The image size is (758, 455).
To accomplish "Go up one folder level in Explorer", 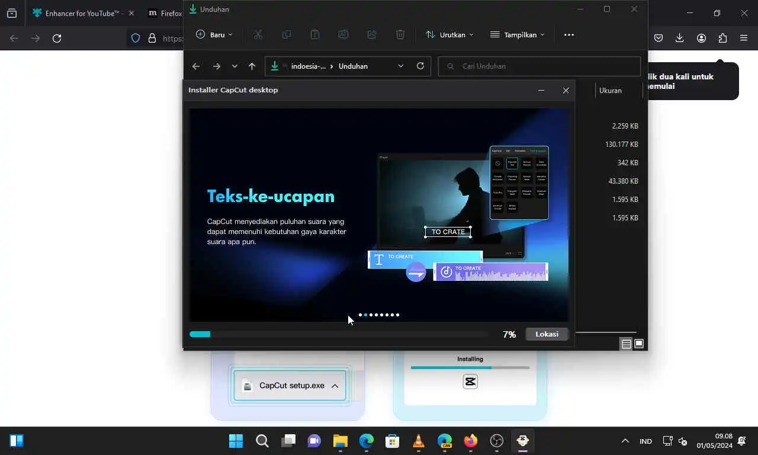I will [252, 66].
